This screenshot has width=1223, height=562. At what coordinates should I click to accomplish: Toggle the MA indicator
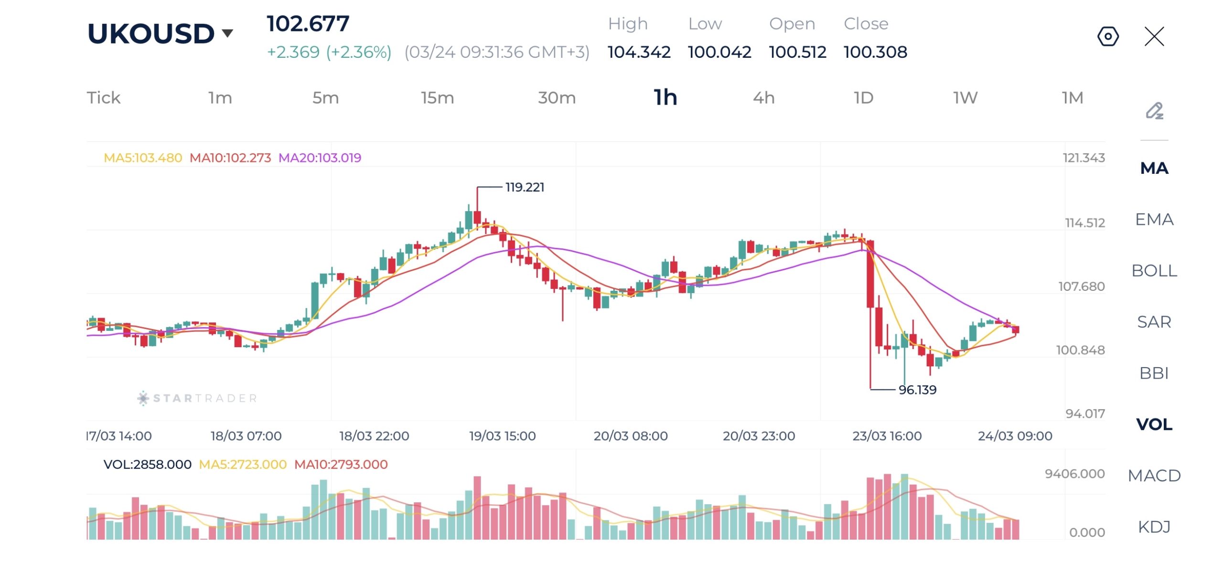tap(1154, 168)
